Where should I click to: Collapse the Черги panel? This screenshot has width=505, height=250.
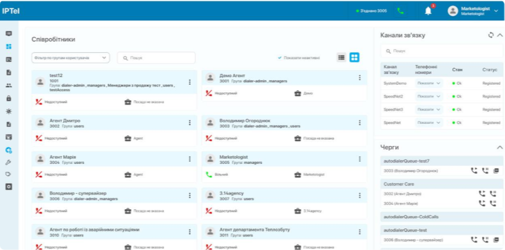(x=500, y=147)
